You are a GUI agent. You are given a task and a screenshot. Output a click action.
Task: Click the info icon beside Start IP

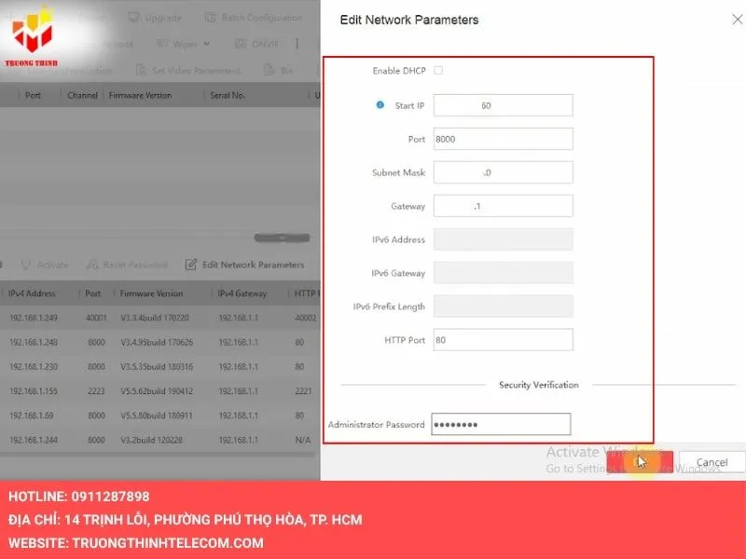(380, 105)
